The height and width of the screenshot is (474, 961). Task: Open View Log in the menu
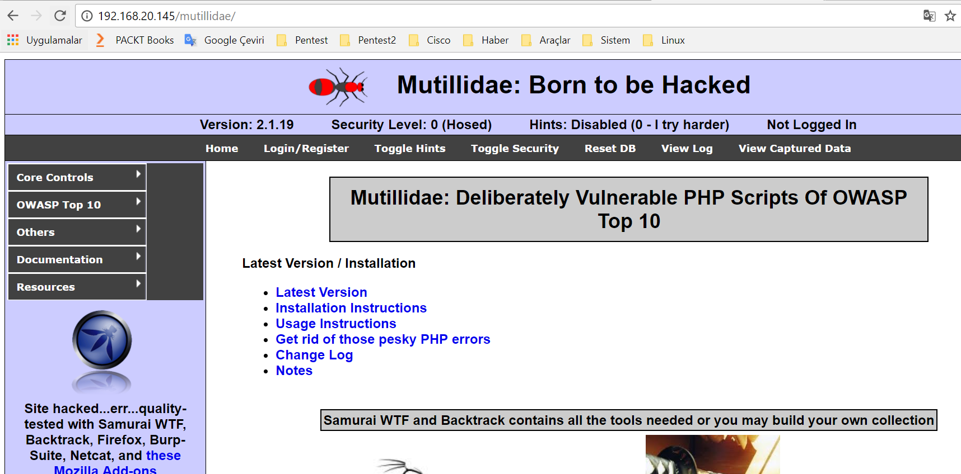(x=687, y=149)
